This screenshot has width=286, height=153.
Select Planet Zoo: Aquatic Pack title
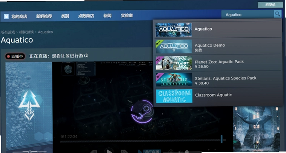tap(219, 62)
